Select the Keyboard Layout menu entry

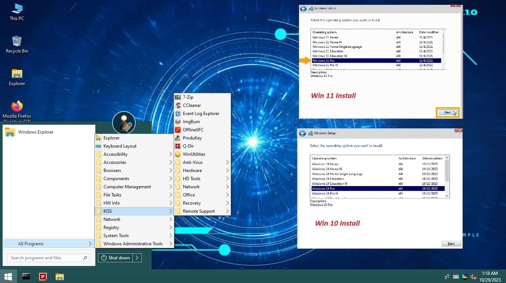(x=120, y=146)
